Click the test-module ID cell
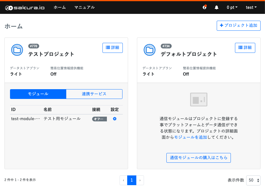 (26, 119)
